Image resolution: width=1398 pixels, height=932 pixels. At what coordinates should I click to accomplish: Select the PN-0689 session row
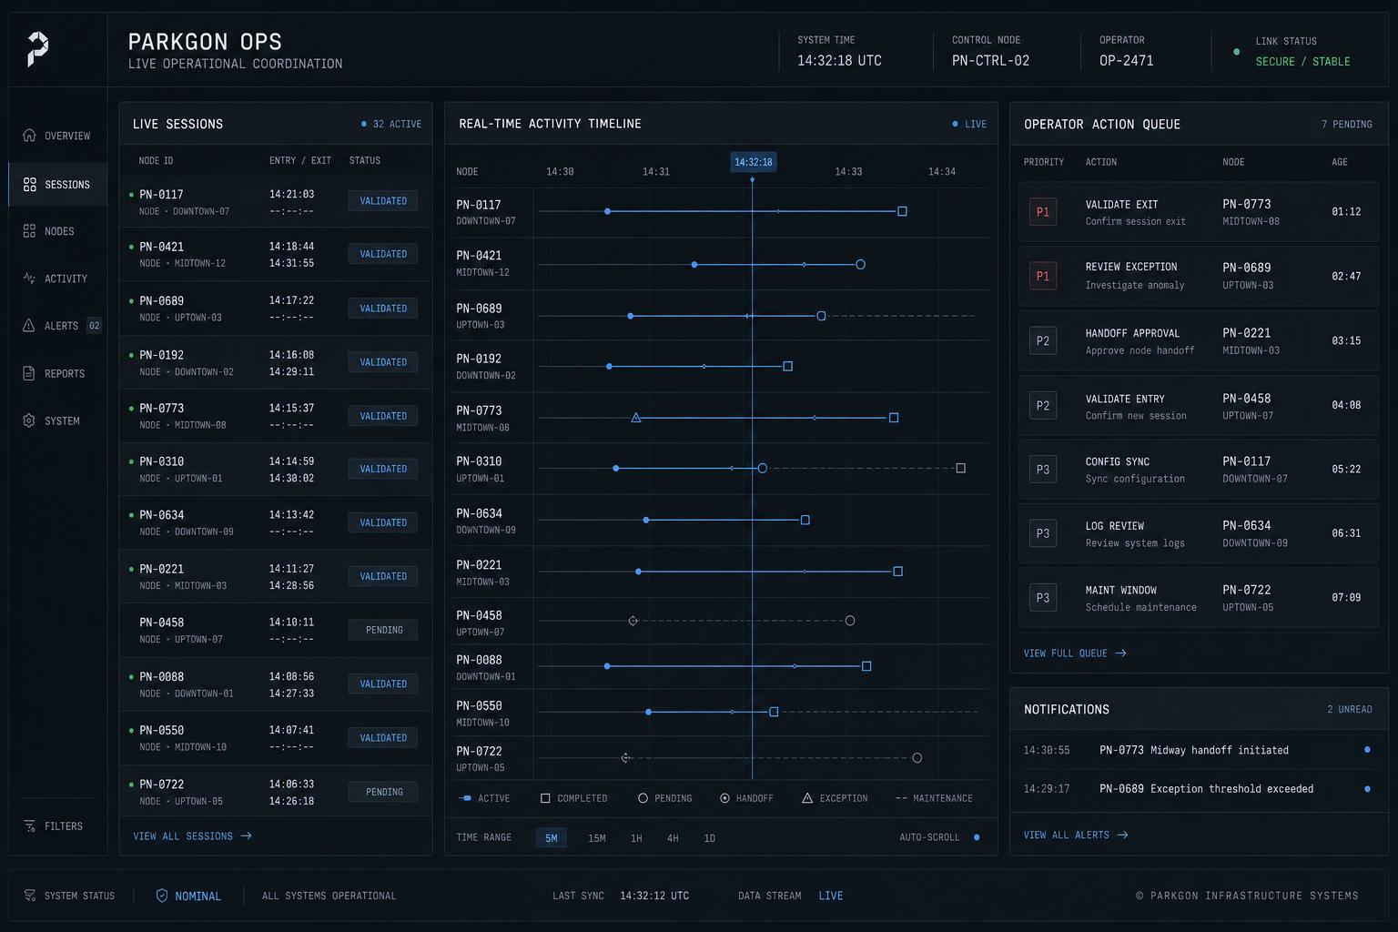click(x=276, y=309)
